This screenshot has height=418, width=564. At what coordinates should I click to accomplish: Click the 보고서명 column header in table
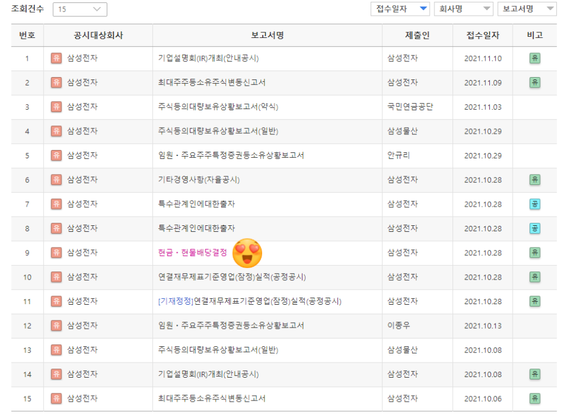click(268, 35)
